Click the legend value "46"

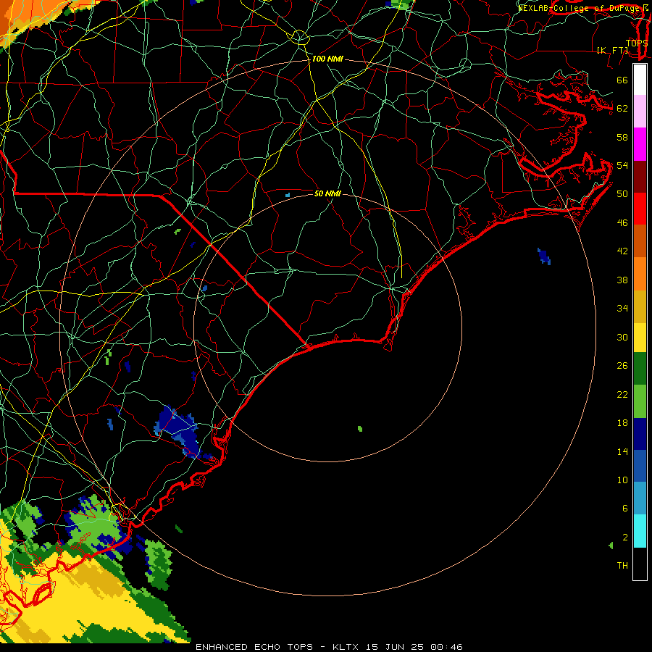pyautogui.click(x=622, y=222)
